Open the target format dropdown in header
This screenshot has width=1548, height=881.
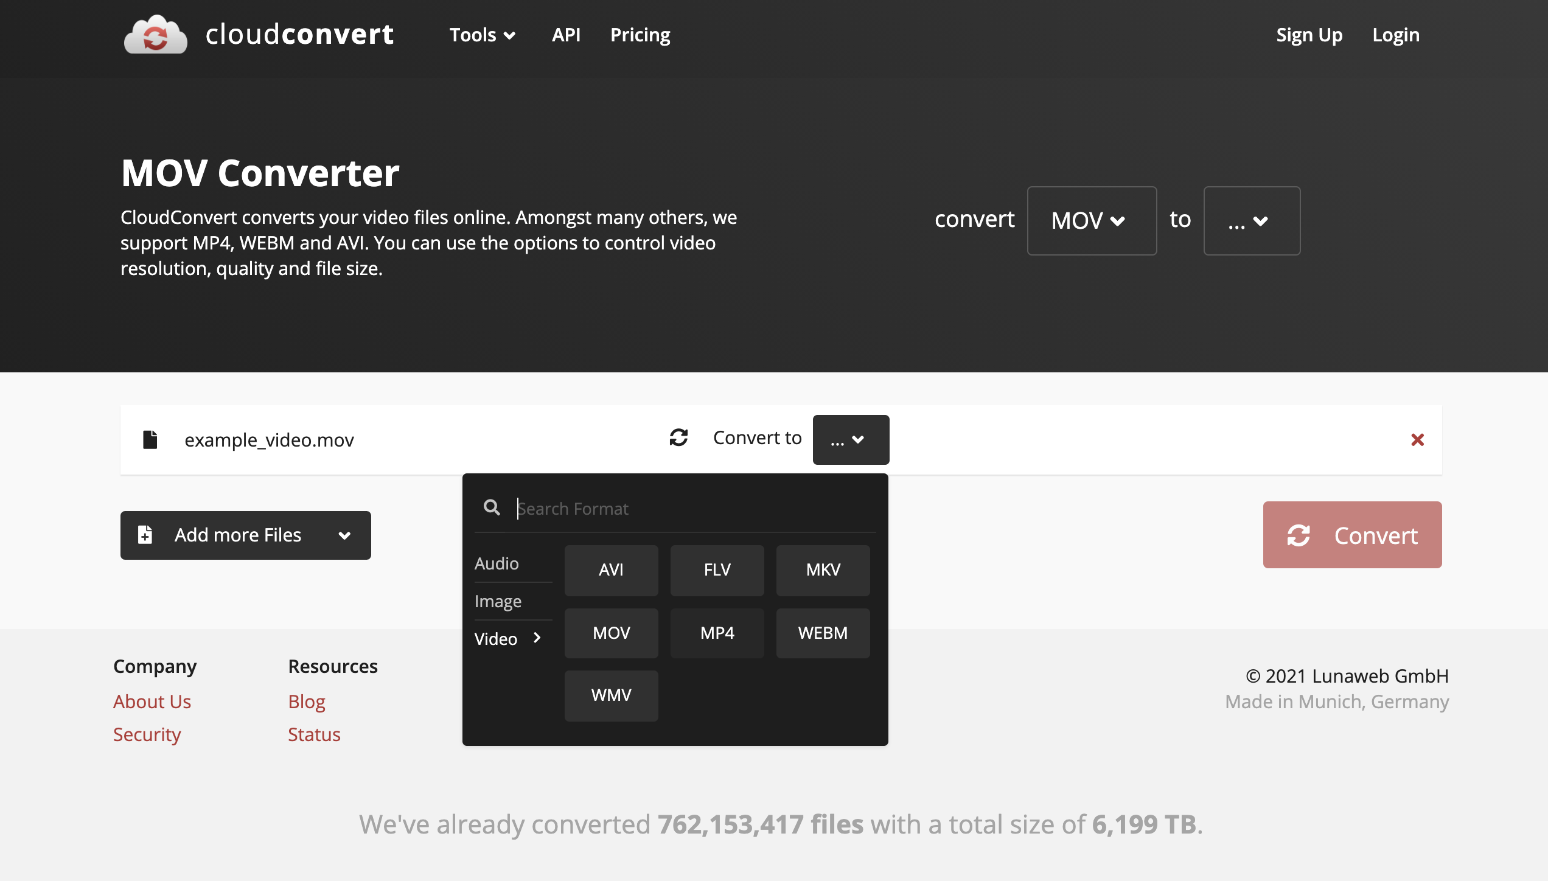click(x=1252, y=220)
